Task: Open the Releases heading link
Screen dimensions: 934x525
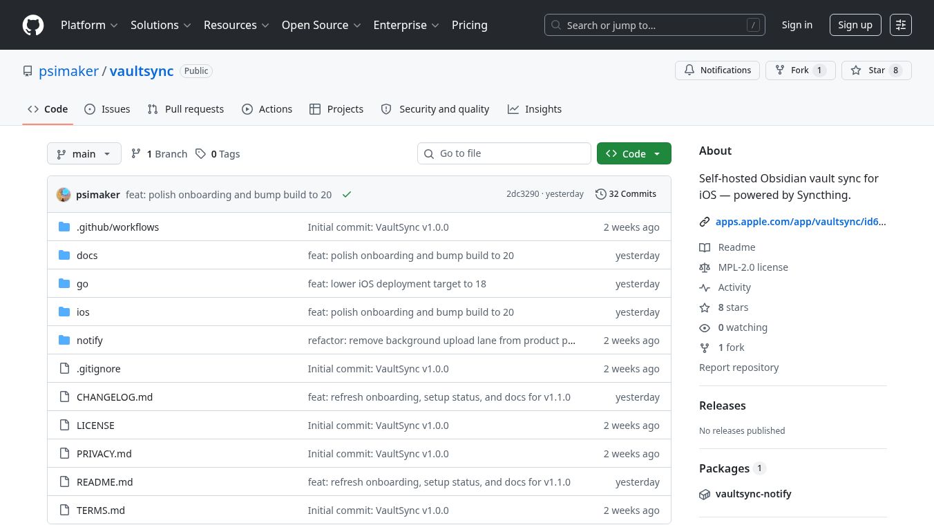Action: (723, 405)
